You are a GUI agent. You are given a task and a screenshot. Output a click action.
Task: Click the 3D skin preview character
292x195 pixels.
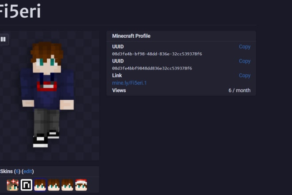click(47, 94)
